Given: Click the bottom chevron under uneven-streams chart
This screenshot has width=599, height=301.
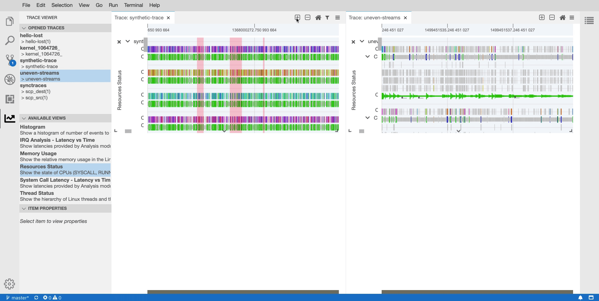Looking at the screenshot, I should 458,131.
